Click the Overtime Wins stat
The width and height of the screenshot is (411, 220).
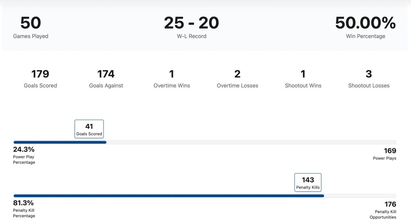(172, 78)
